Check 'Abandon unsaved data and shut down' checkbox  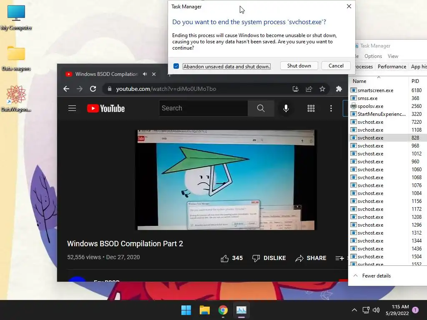pyautogui.click(x=176, y=66)
